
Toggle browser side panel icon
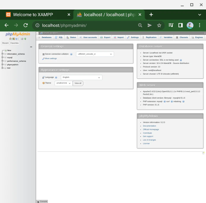pos(180,25)
